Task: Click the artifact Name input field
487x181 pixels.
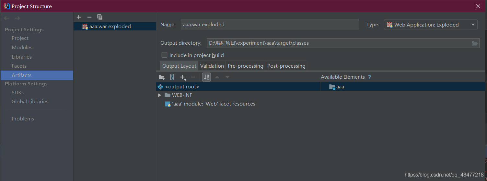Action: [x=270, y=25]
